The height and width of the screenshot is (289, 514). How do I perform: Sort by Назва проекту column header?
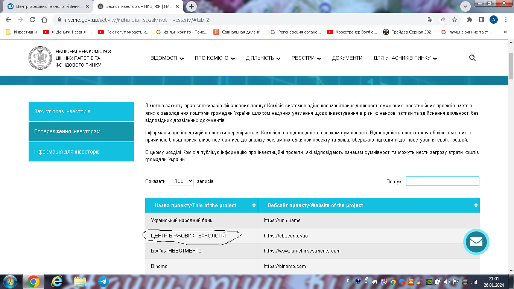pos(202,205)
